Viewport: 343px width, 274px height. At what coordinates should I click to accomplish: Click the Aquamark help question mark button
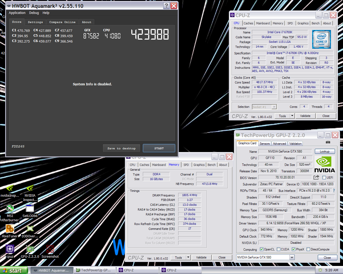click(x=166, y=6)
